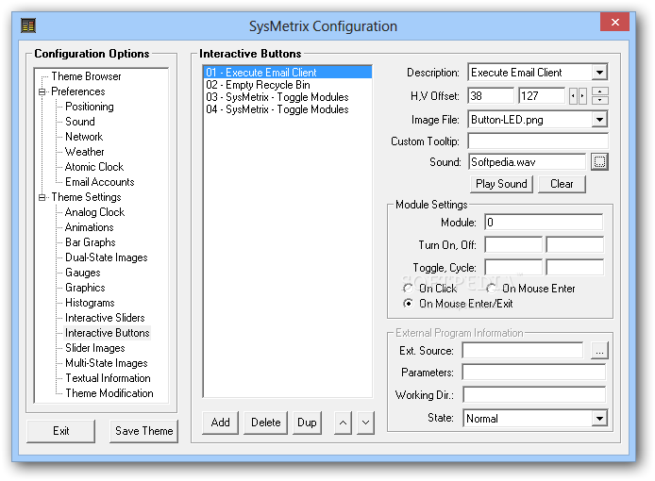Viewport: 655px width, 481px height.
Task: Open Theme Browser in the tree
Action: (x=86, y=76)
